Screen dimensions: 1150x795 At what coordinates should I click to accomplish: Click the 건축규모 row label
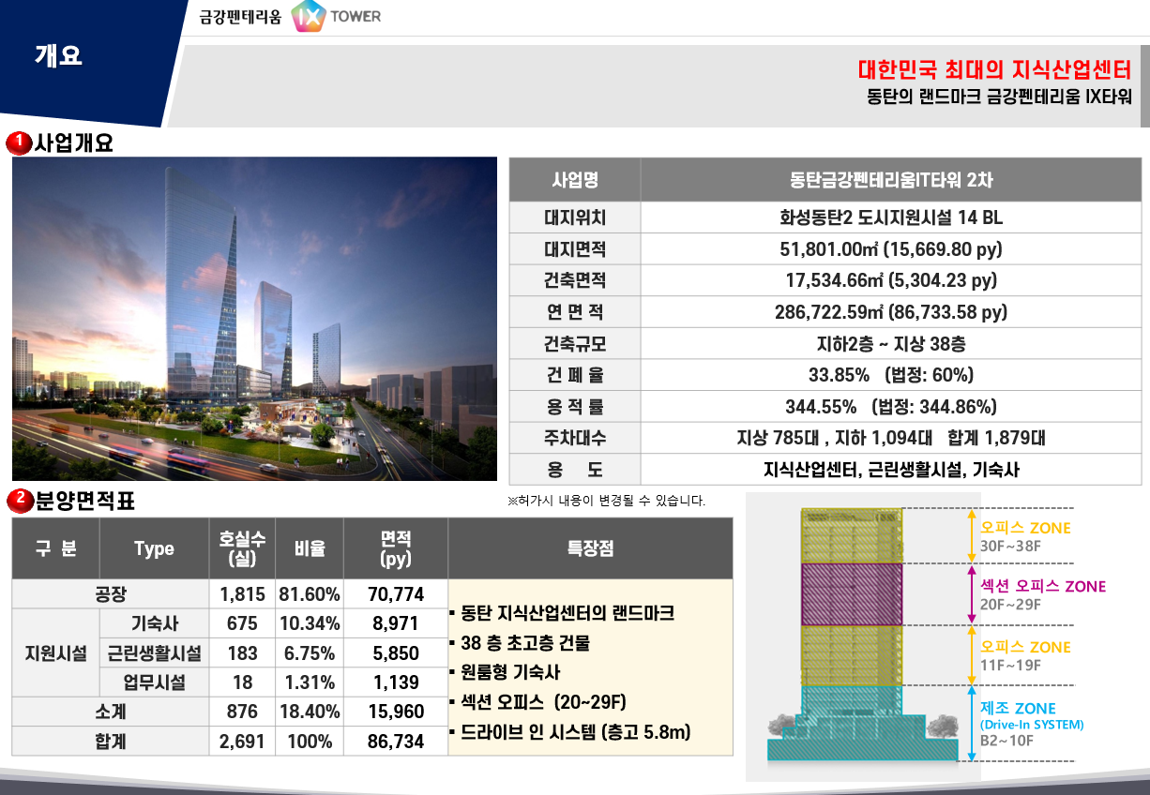point(574,343)
